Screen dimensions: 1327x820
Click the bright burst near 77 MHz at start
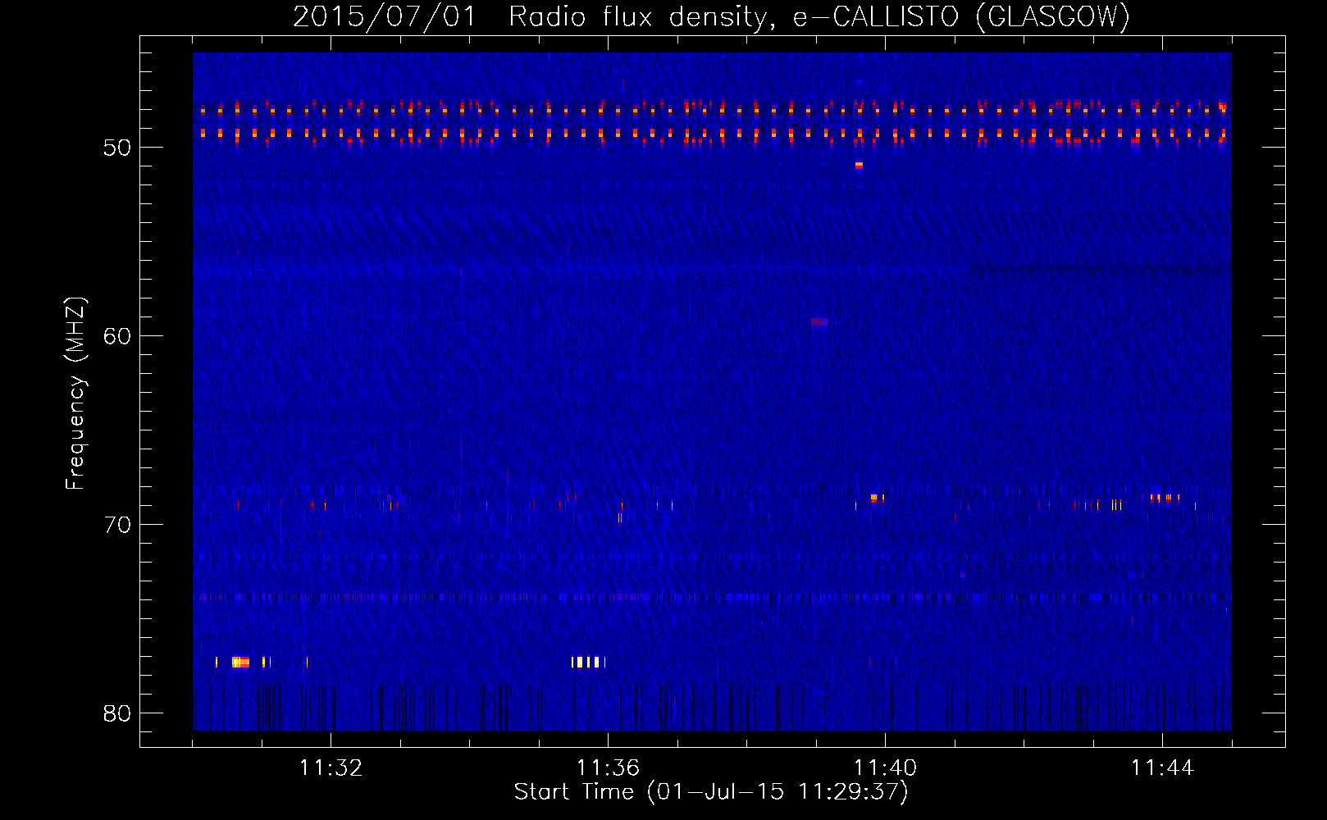[x=240, y=662]
